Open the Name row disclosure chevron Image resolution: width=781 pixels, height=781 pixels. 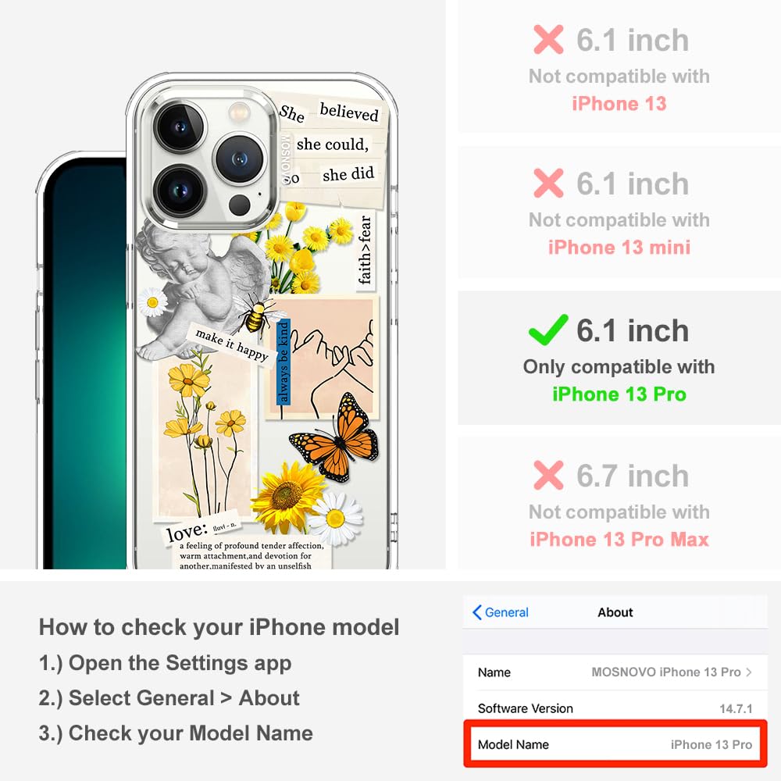click(749, 672)
